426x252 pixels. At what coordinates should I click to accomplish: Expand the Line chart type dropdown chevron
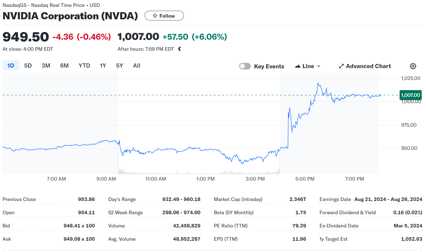click(319, 66)
